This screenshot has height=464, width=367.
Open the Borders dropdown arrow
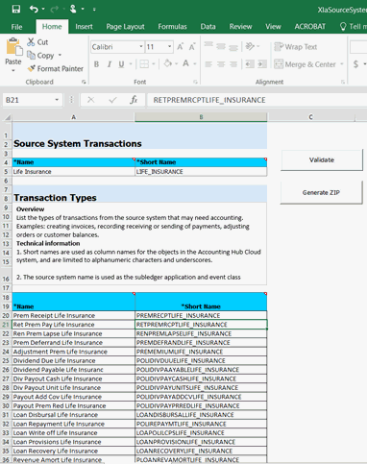154,64
